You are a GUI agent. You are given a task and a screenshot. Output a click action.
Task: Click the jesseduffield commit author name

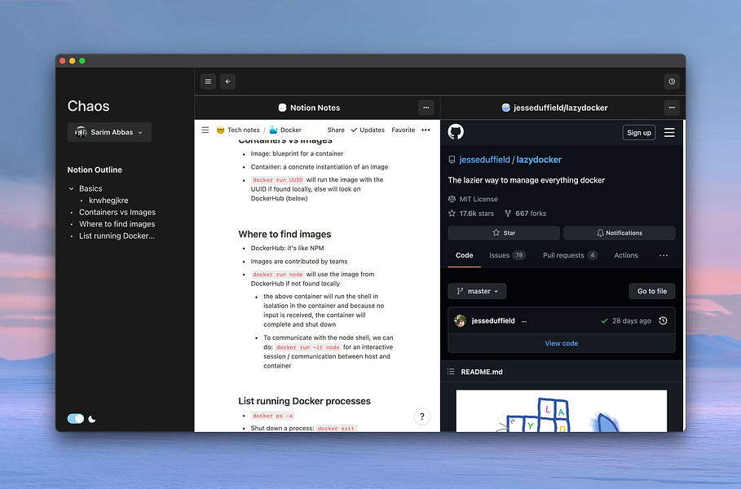tap(493, 321)
